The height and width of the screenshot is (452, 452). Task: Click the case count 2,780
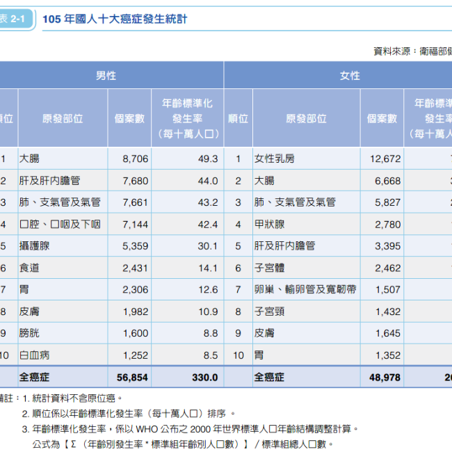388,225
